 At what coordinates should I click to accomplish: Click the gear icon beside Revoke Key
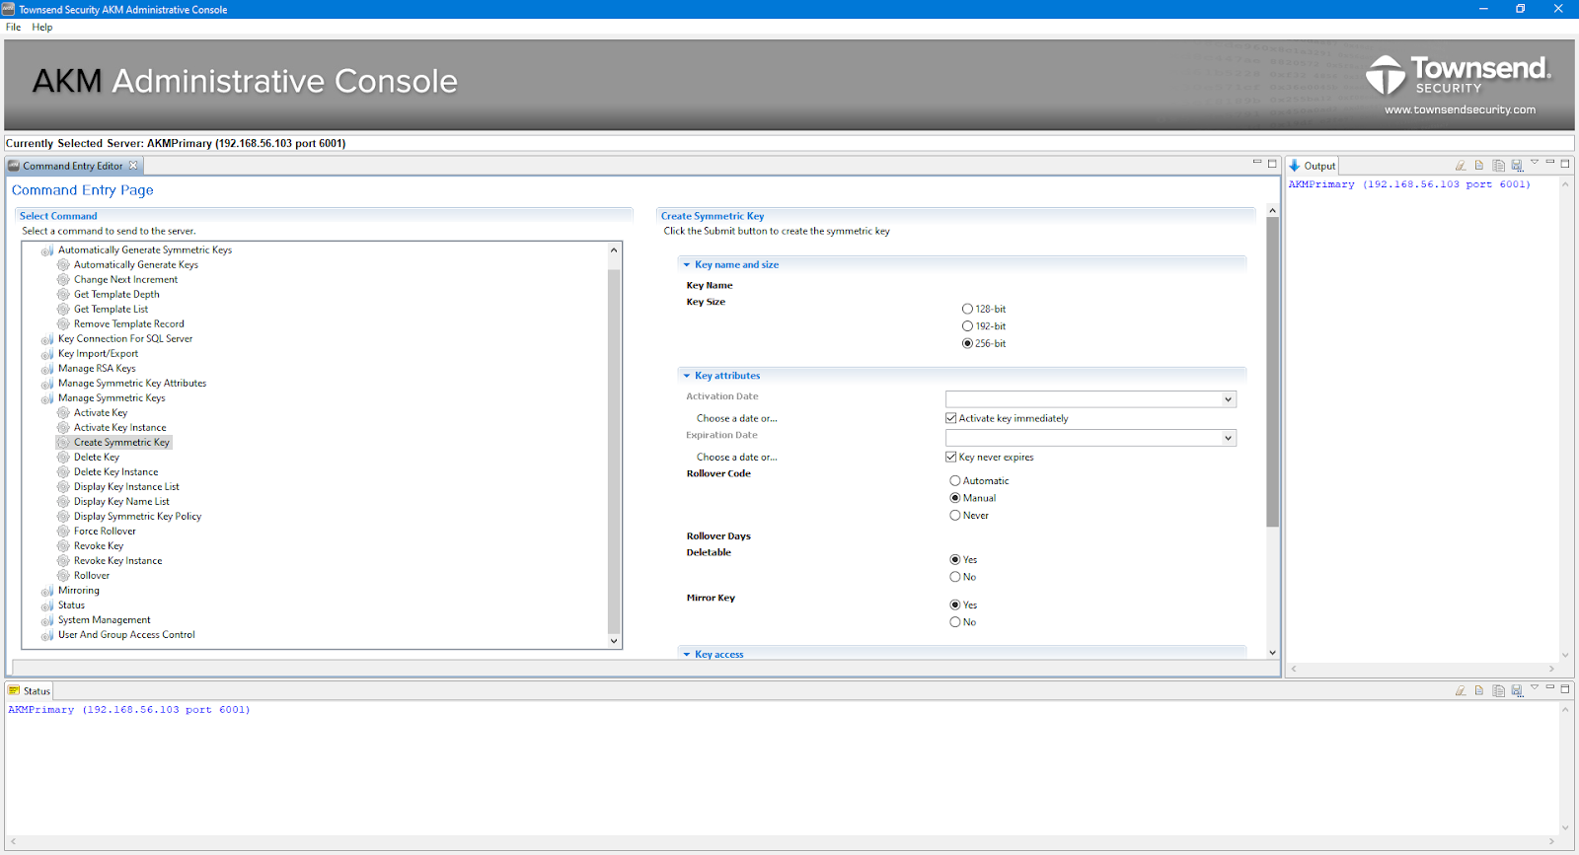63,546
